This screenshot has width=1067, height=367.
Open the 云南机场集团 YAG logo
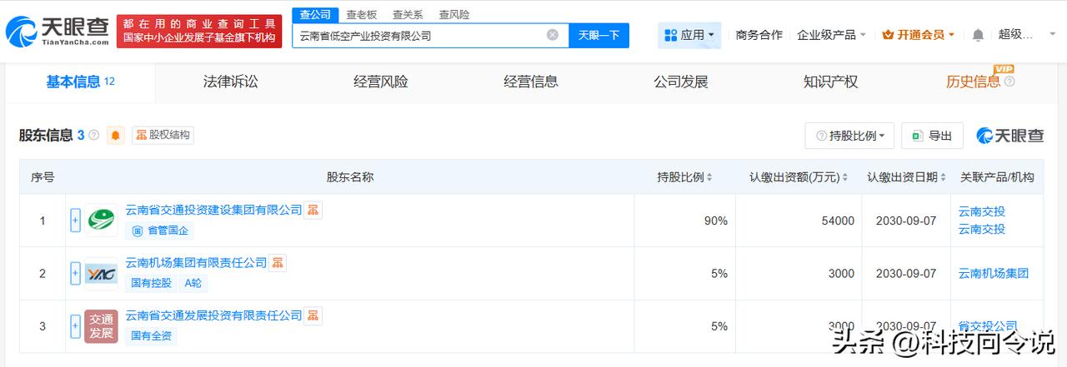click(101, 274)
